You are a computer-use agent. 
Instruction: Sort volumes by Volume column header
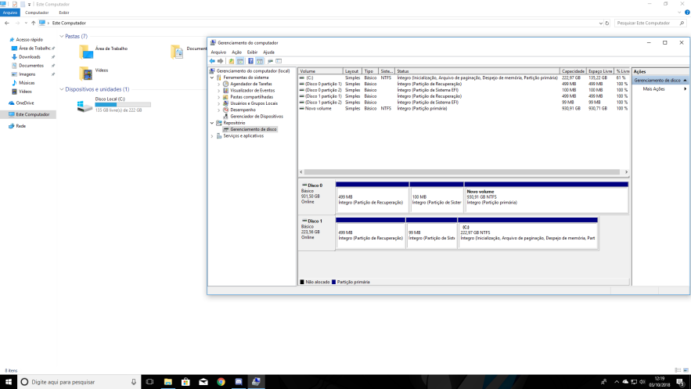[321, 71]
